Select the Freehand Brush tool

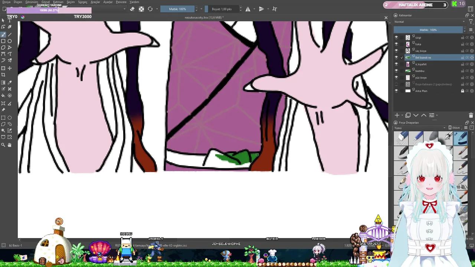[x=3, y=34]
